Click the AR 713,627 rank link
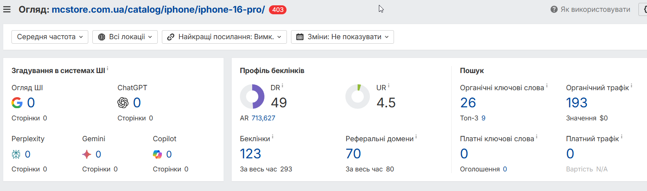 (x=263, y=118)
